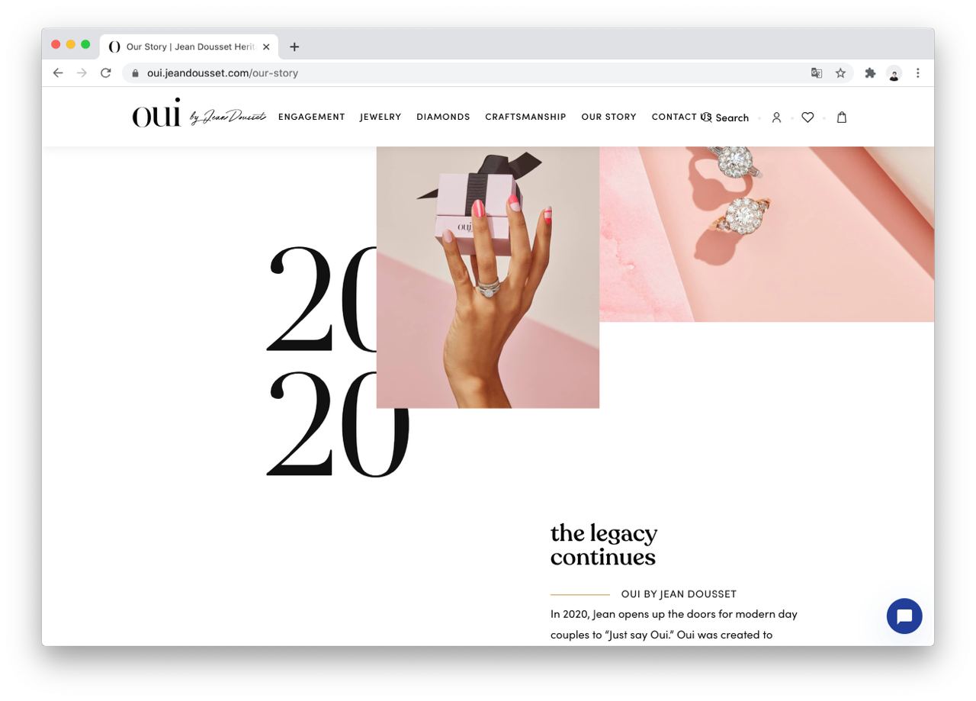Open the blue chat widget bubble
The image size is (976, 701).
pos(904,616)
